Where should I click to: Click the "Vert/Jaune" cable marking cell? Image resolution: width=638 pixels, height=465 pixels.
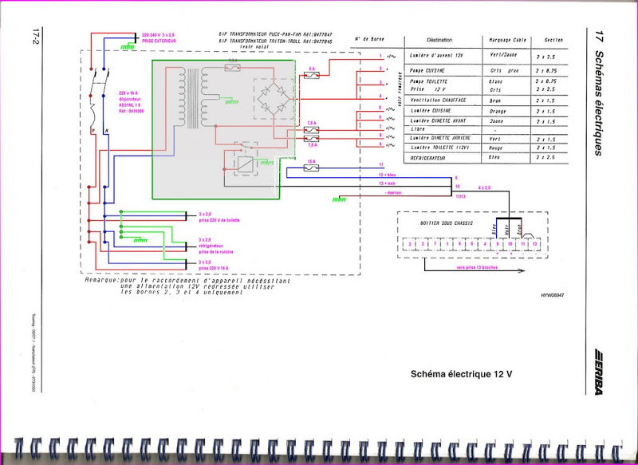point(503,55)
